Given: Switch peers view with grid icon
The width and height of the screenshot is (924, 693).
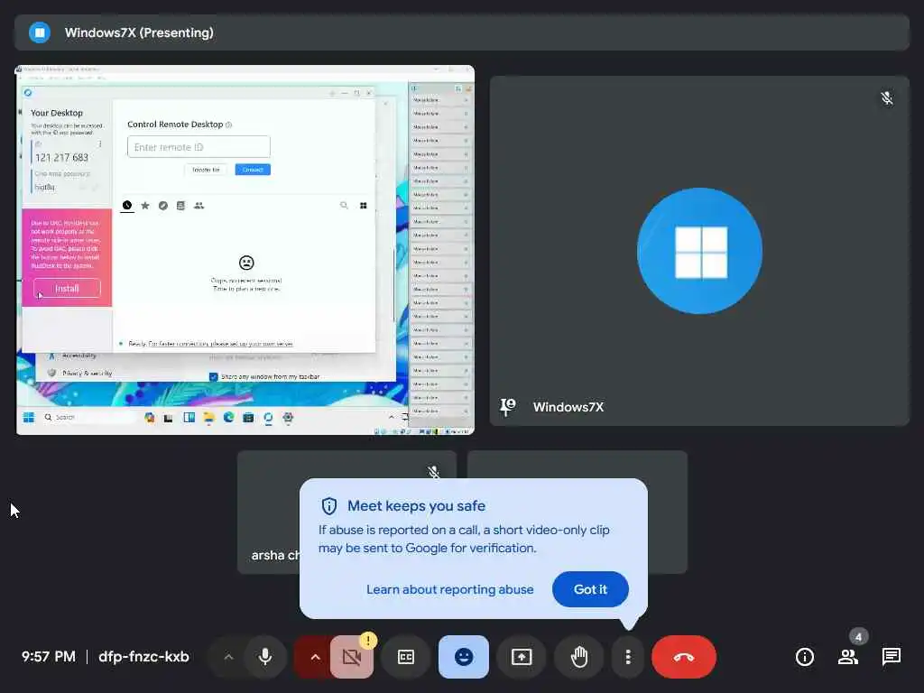Looking at the screenshot, I should [363, 205].
